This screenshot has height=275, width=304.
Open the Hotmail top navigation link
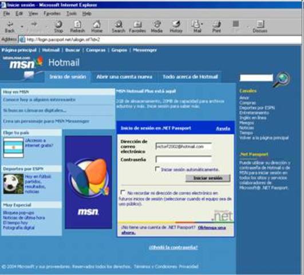coord(51,50)
